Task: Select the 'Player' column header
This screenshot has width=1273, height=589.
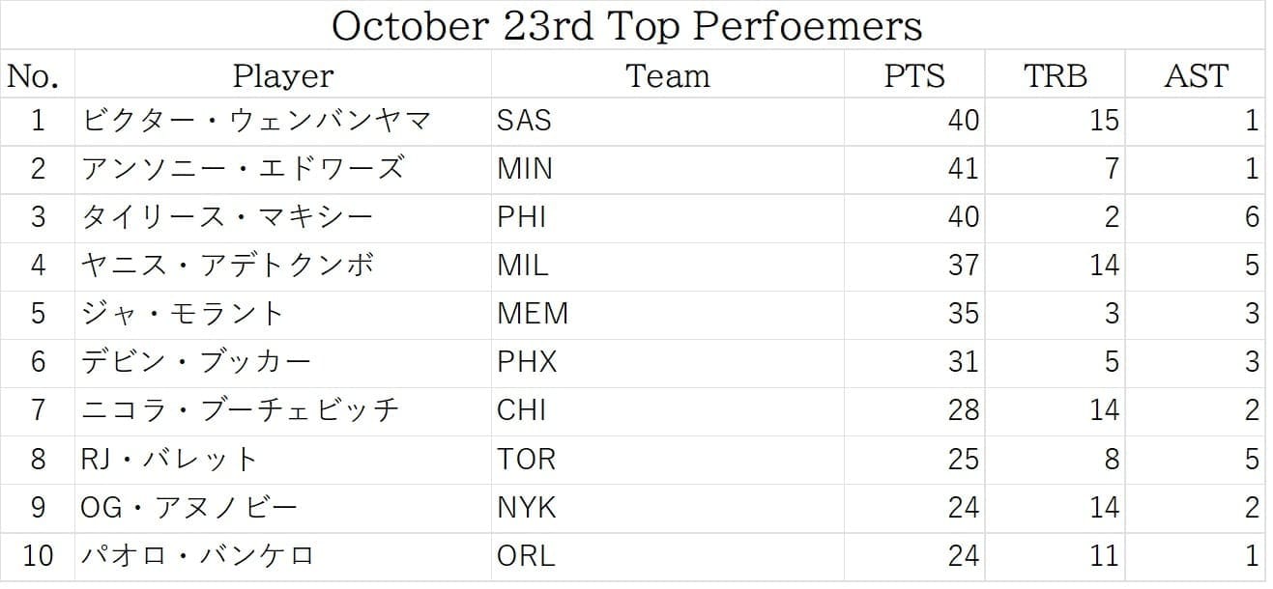Action: (x=283, y=75)
